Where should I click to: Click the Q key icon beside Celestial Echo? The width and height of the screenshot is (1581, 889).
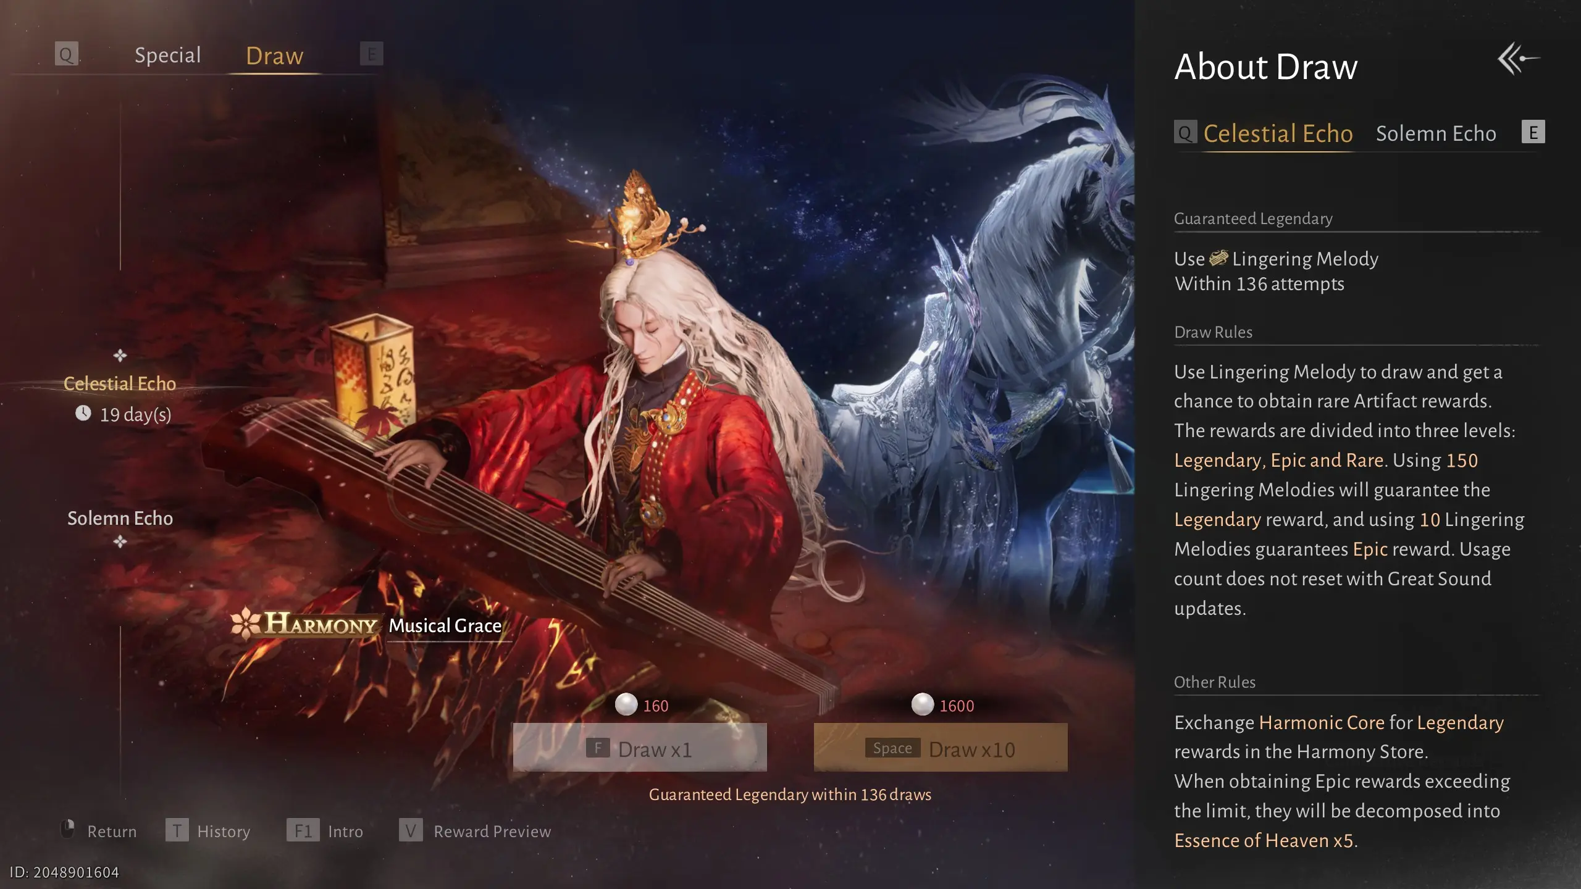click(x=1185, y=132)
